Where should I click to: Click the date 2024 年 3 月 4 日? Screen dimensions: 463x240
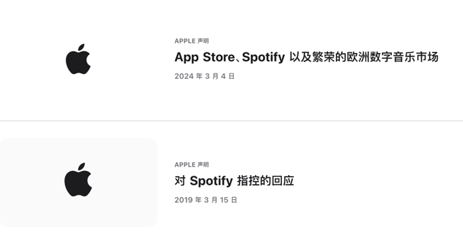[204, 76]
